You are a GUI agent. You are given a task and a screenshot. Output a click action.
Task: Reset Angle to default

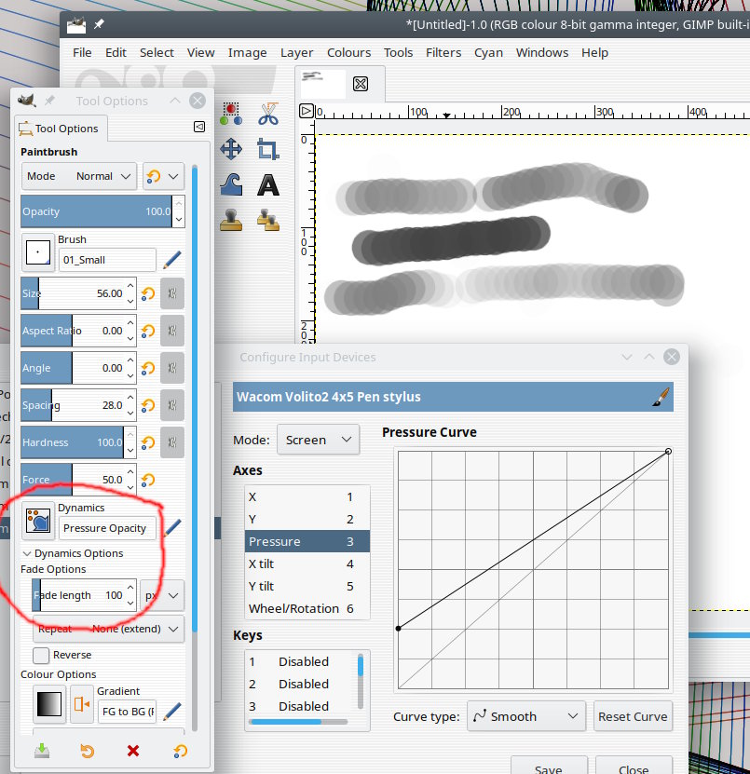pyautogui.click(x=148, y=368)
